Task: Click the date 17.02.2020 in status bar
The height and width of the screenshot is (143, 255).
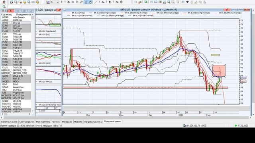Action: point(243,126)
